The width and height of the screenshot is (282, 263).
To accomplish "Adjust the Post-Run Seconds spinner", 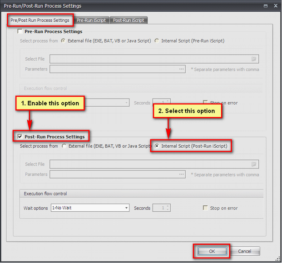I will pos(168,208).
